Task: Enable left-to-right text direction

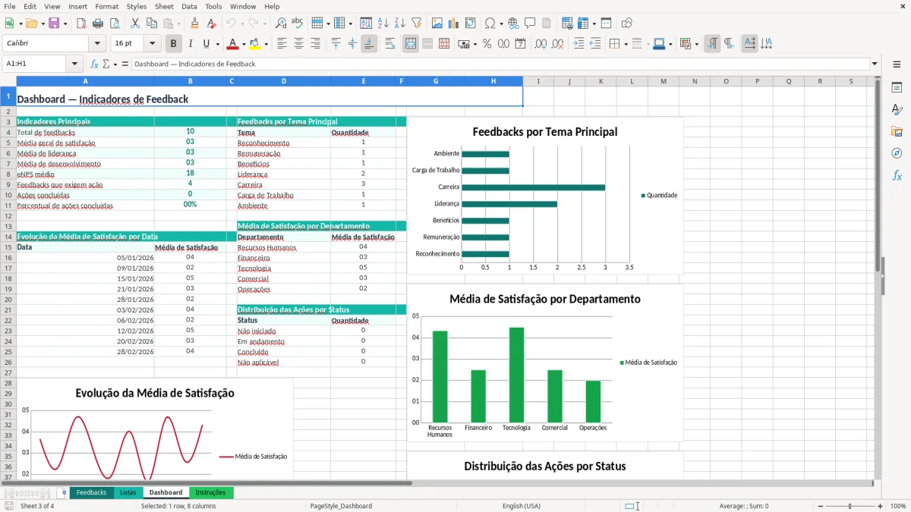Action: (712, 44)
